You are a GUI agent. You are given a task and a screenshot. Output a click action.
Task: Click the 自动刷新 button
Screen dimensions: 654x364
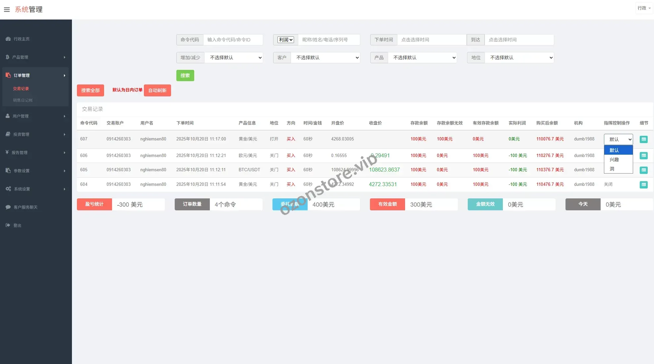[x=157, y=90]
